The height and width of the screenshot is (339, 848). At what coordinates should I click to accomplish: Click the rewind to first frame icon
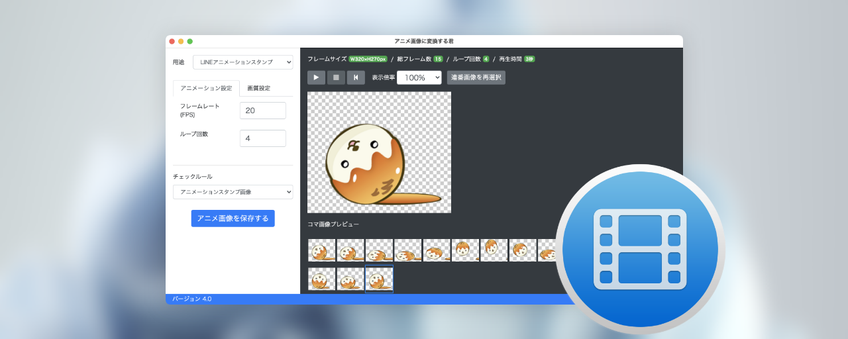(356, 77)
